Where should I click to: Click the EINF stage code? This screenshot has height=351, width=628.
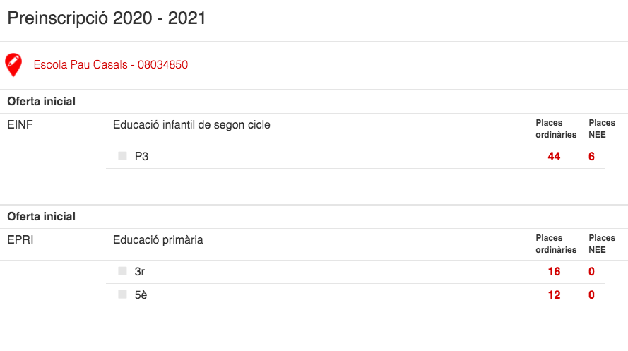point(20,125)
